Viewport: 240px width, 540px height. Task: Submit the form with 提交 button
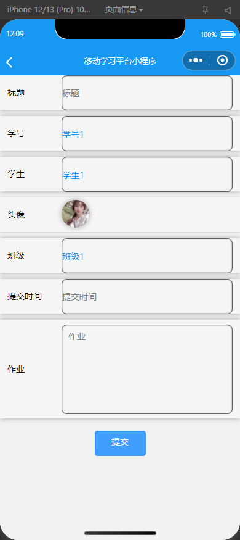coord(120,443)
